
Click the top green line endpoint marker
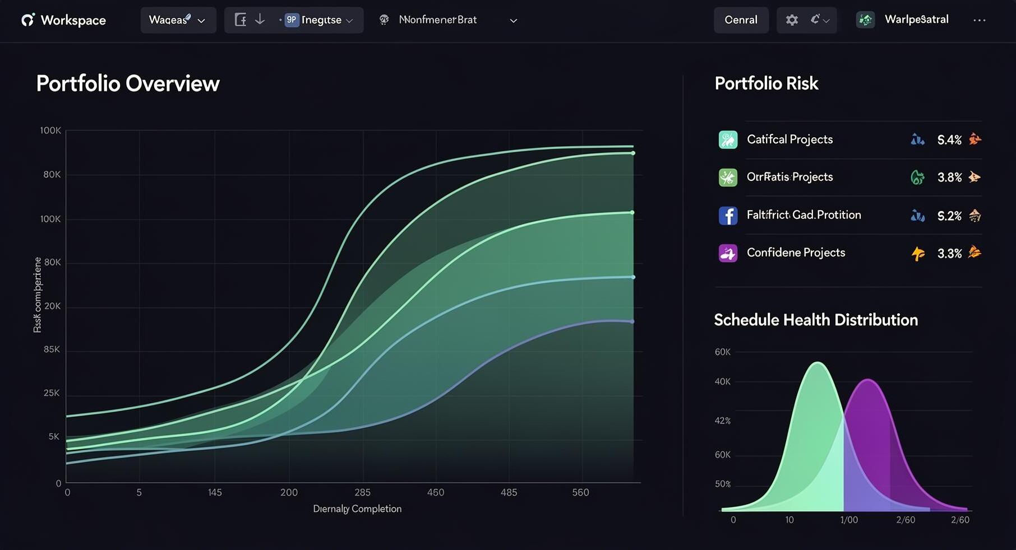coord(633,153)
